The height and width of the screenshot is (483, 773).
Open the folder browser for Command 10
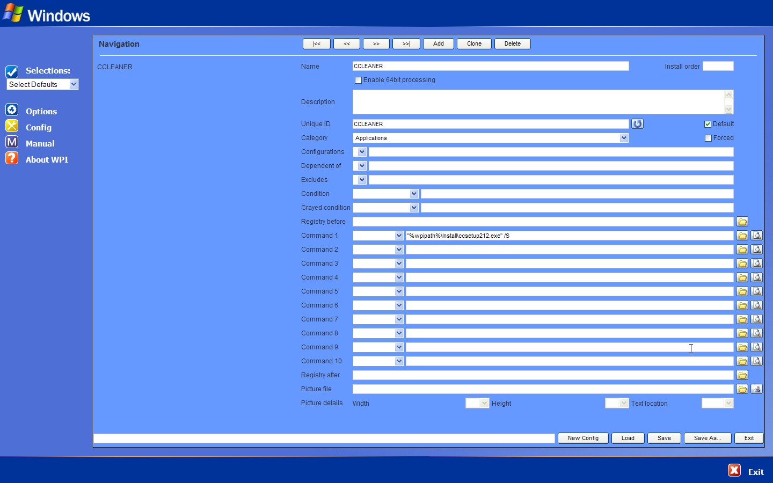click(742, 361)
